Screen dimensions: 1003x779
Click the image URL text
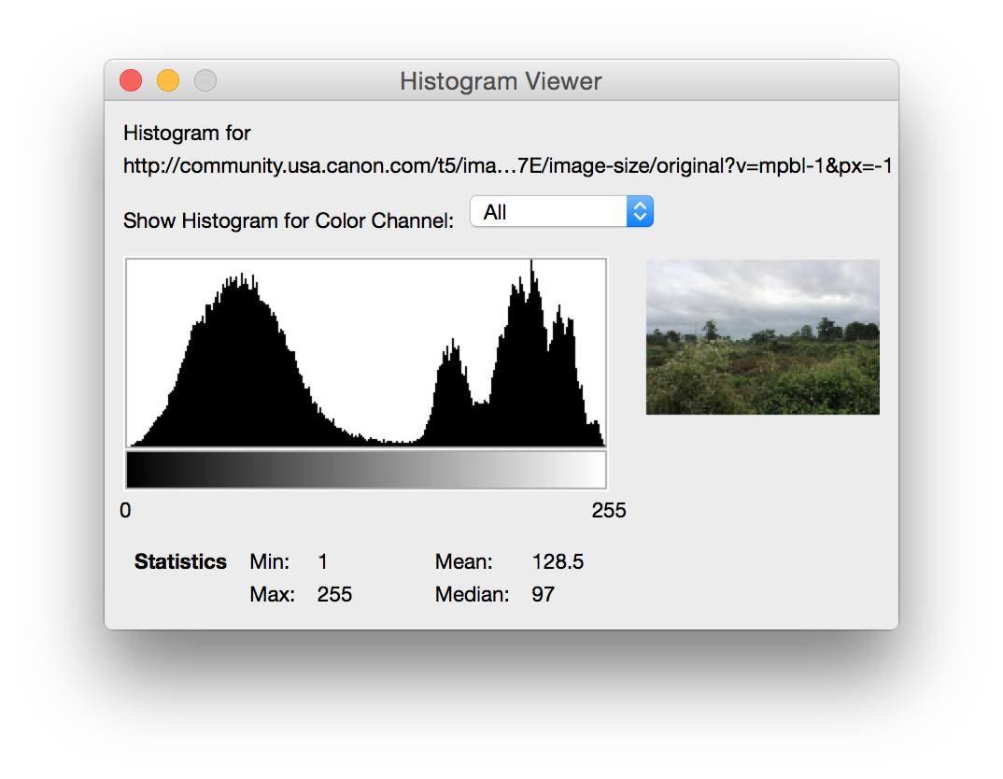click(508, 167)
